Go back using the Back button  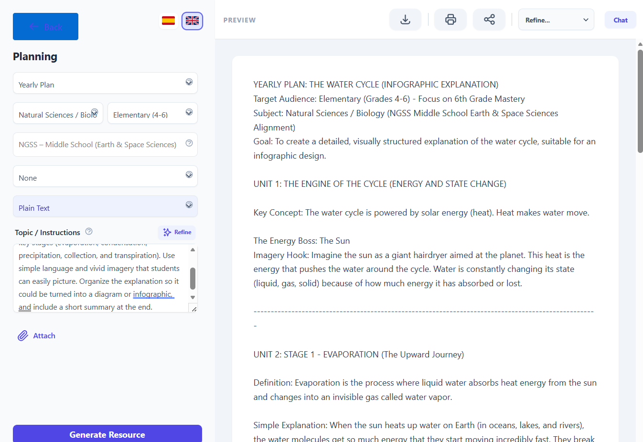(x=45, y=27)
